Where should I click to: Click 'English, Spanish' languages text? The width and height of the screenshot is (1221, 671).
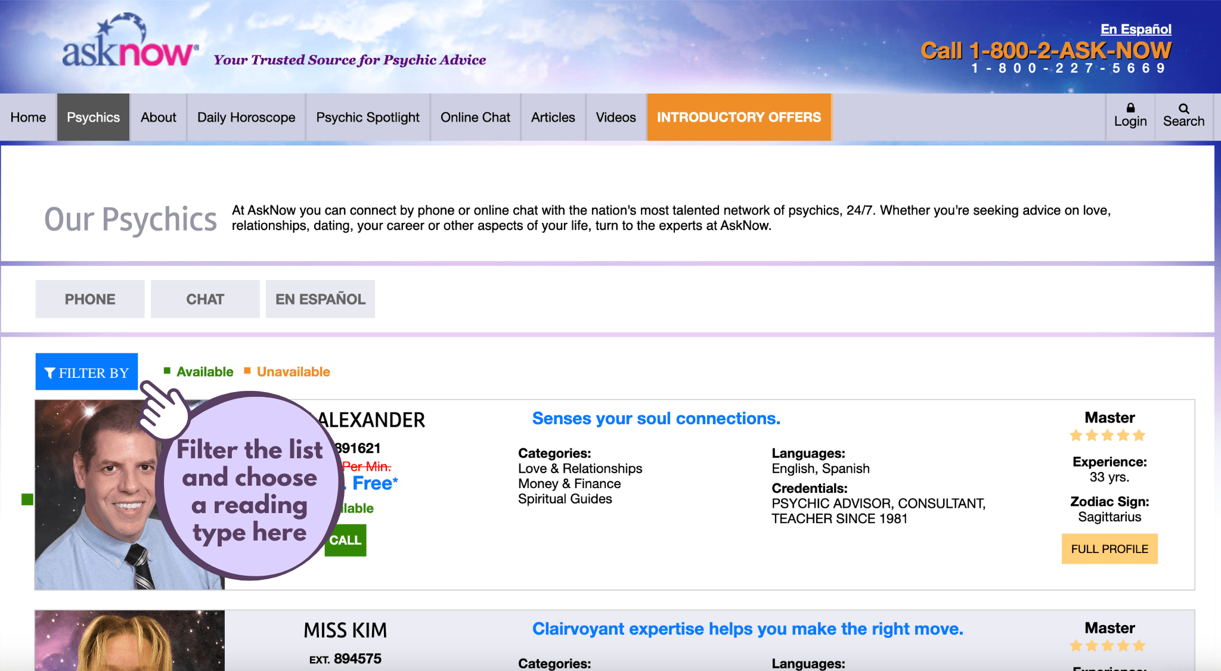pyautogui.click(x=820, y=468)
